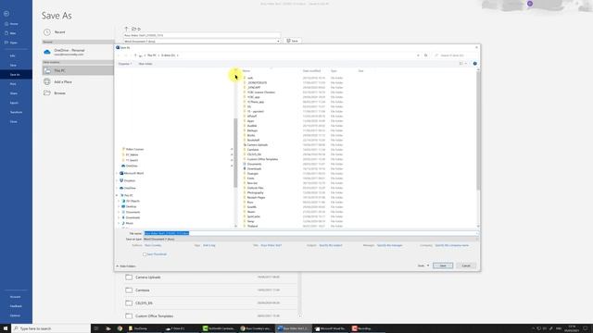Click the refresh icon in dialog address bar
The width and height of the screenshot is (593, 333).
coord(426,55)
